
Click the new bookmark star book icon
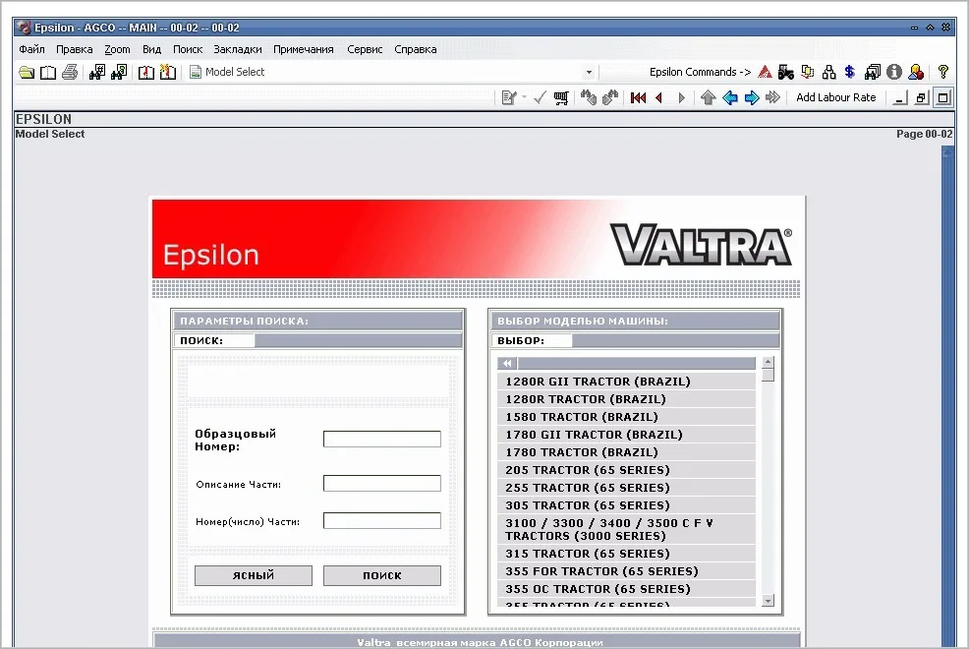[167, 73]
